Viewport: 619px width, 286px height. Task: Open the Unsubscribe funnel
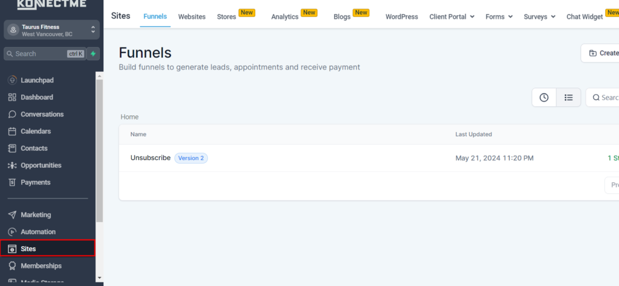coord(151,158)
